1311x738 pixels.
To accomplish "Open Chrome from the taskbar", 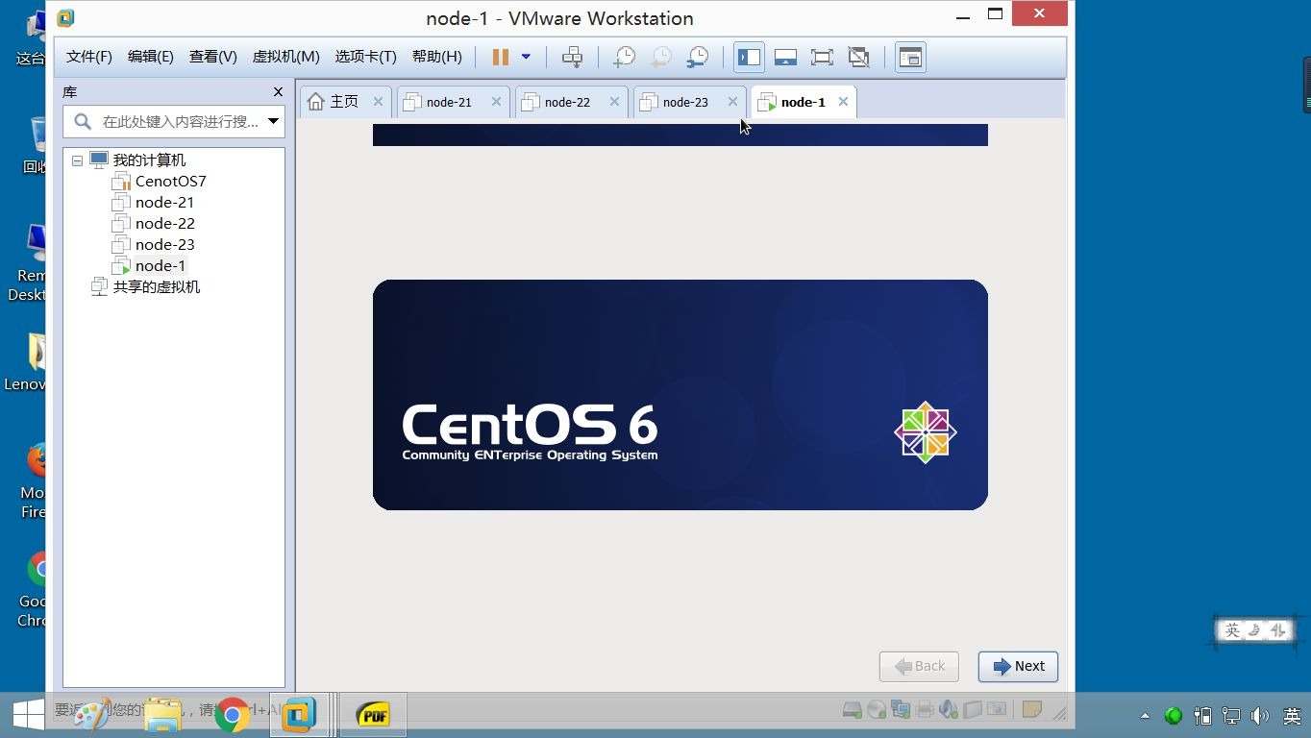I will (232, 715).
